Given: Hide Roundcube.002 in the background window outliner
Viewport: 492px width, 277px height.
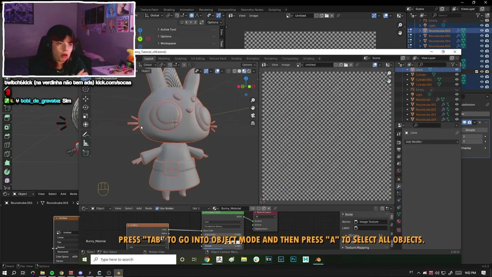Looking at the screenshot, I should click(481, 36).
